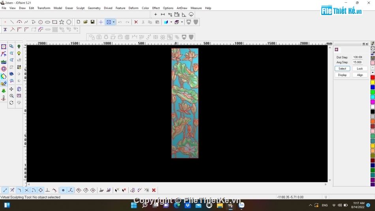Open the File menu

pyautogui.click(x=4, y=8)
